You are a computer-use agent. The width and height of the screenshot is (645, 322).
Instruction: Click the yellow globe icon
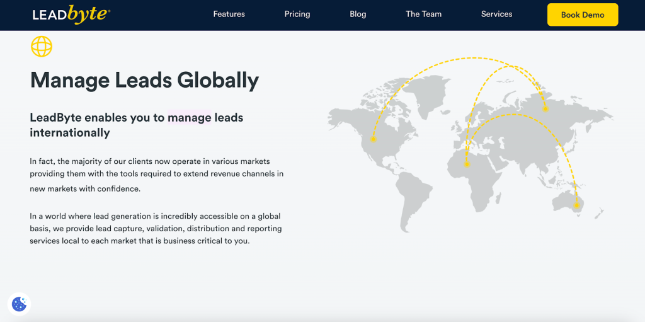point(42,47)
